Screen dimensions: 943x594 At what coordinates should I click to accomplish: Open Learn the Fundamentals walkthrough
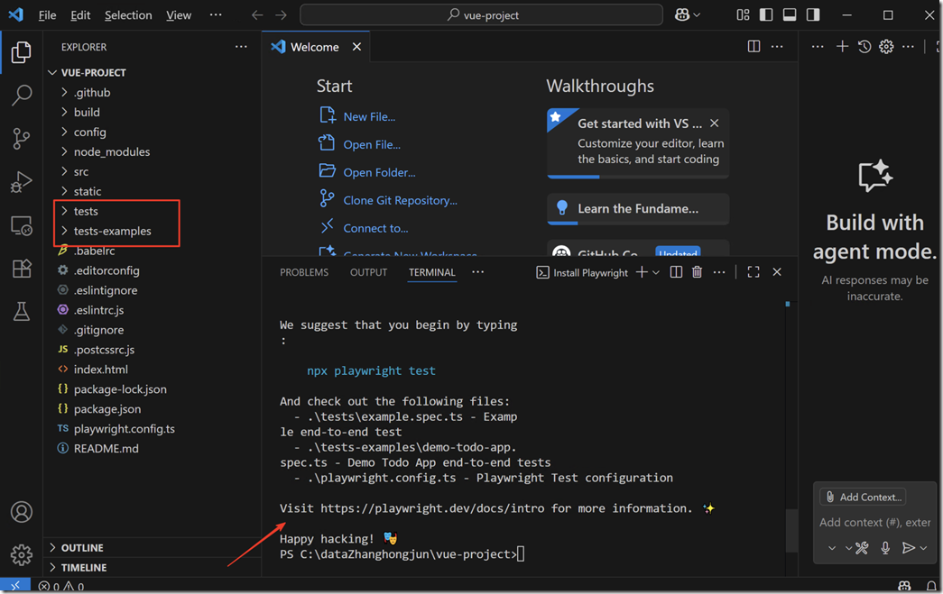tap(638, 209)
